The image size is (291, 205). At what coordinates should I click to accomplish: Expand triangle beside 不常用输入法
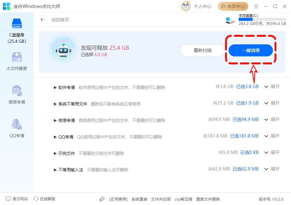[55, 170]
